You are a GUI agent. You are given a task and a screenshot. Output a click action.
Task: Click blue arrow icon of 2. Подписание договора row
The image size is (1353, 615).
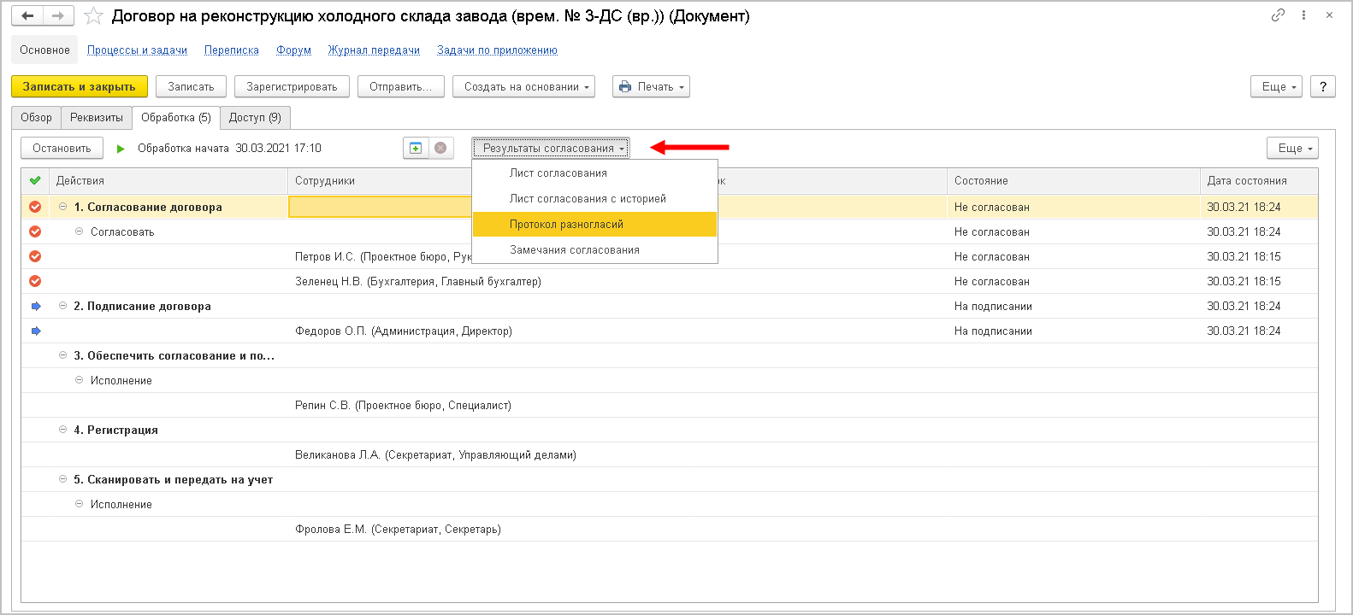[36, 306]
